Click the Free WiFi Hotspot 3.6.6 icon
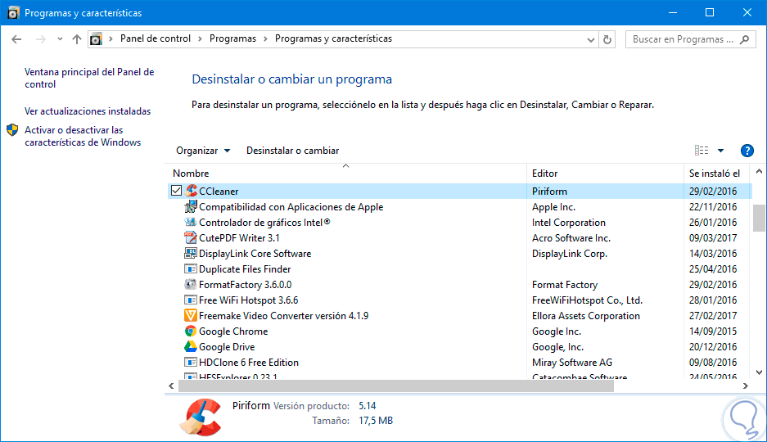The image size is (767, 442). click(191, 300)
